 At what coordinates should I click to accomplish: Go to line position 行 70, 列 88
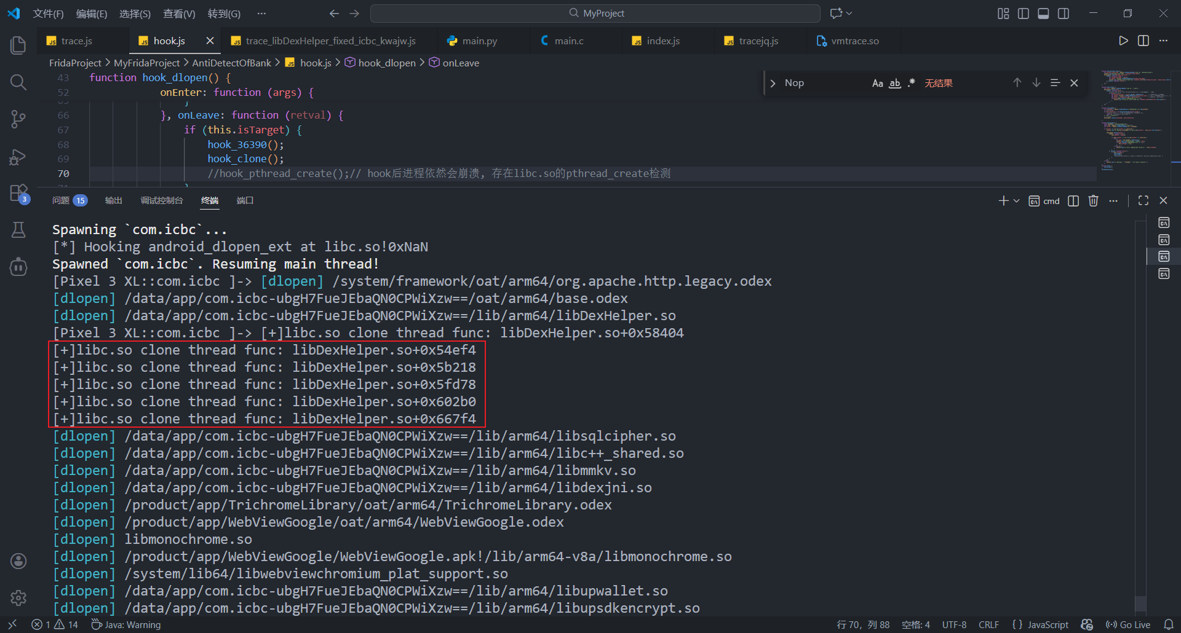(x=862, y=624)
